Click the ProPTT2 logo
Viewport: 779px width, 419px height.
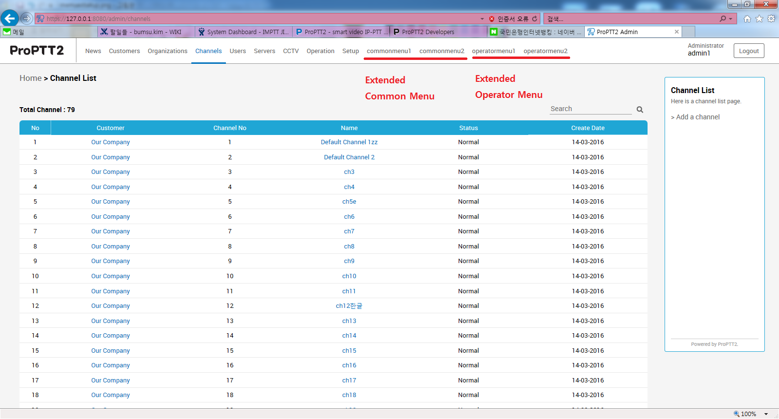[37, 51]
